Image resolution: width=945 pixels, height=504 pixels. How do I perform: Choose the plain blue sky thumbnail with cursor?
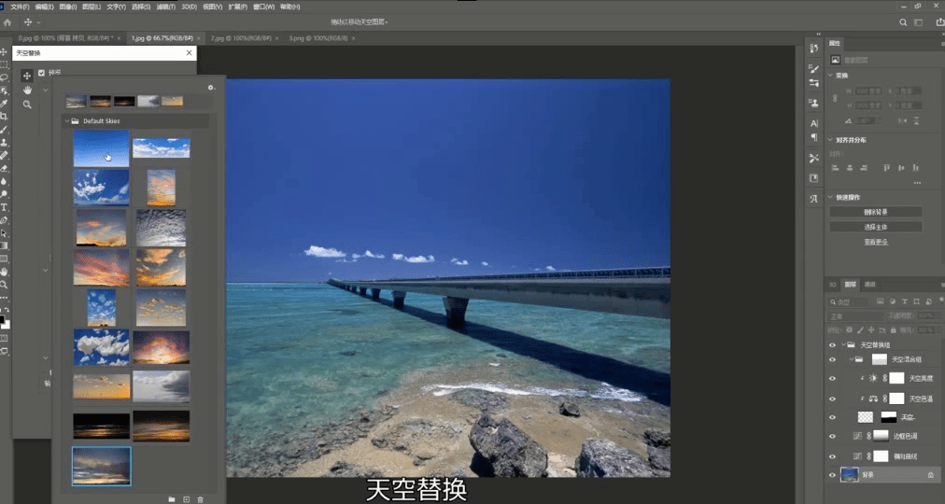click(101, 148)
